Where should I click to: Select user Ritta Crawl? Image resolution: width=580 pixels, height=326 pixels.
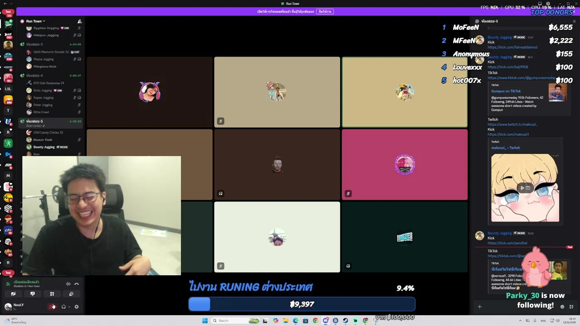[53, 112]
